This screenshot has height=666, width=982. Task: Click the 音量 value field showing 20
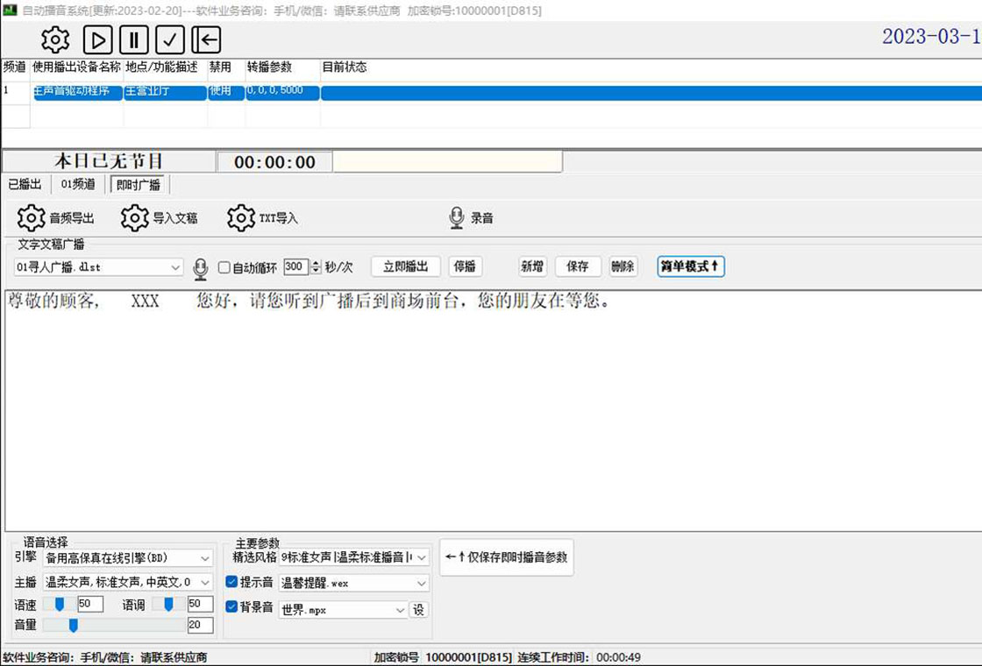[201, 625]
